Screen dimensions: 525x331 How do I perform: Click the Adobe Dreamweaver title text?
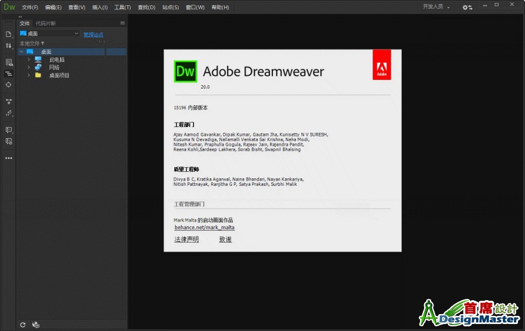coord(264,72)
